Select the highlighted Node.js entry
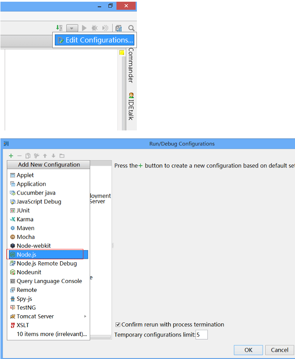295x359 pixels. point(48,254)
